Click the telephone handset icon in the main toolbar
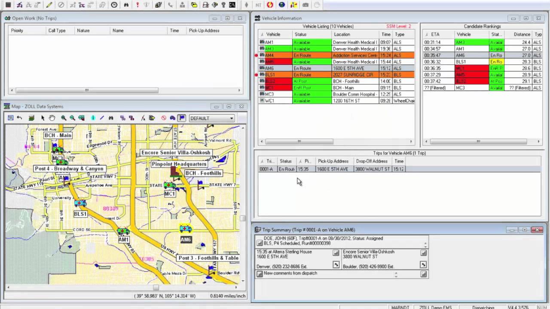The width and height of the screenshot is (550, 309). tap(171, 5)
